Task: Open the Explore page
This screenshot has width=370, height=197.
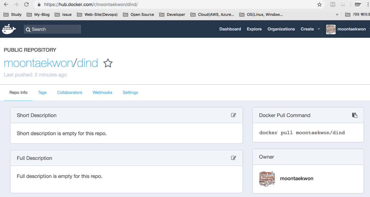Action: 254,29
